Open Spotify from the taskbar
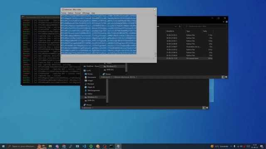The width and height of the screenshot is (266, 149). [91, 146]
